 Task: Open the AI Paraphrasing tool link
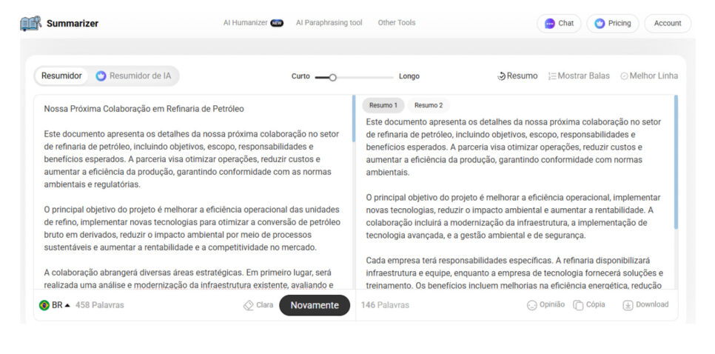click(329, 23)
